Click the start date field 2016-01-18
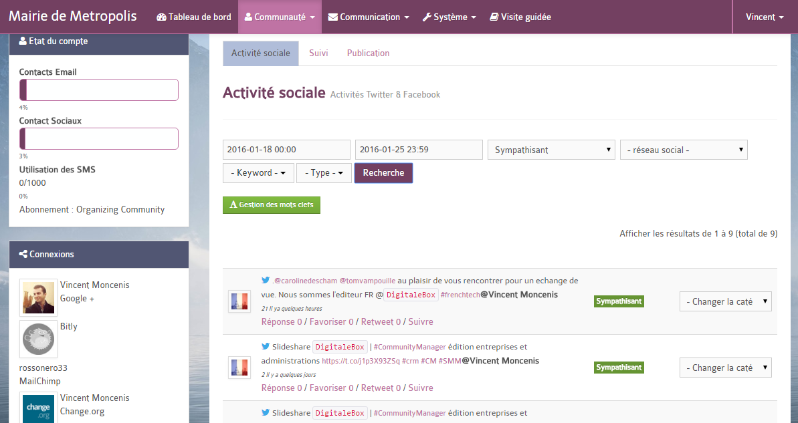This screenshot has height=423, width=798. point(286,150)
